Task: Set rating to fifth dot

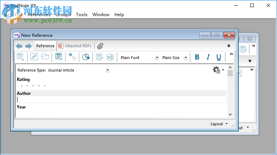Action: [x=44, y=86]
